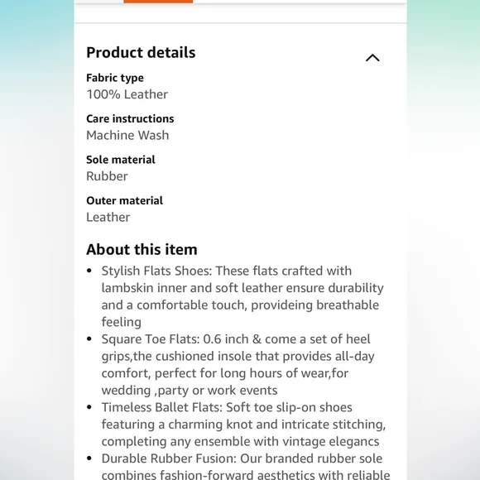Image resolution: width=480 pixels, height=480 pixels.
Task: Select the Durable Rubber Fusion bullet text
Action: point(246,466)
